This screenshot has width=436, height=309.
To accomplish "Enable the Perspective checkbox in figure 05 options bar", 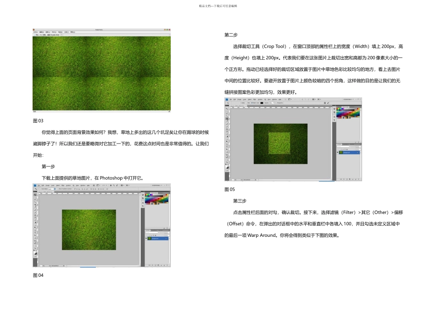I will [x=276, y=103].
